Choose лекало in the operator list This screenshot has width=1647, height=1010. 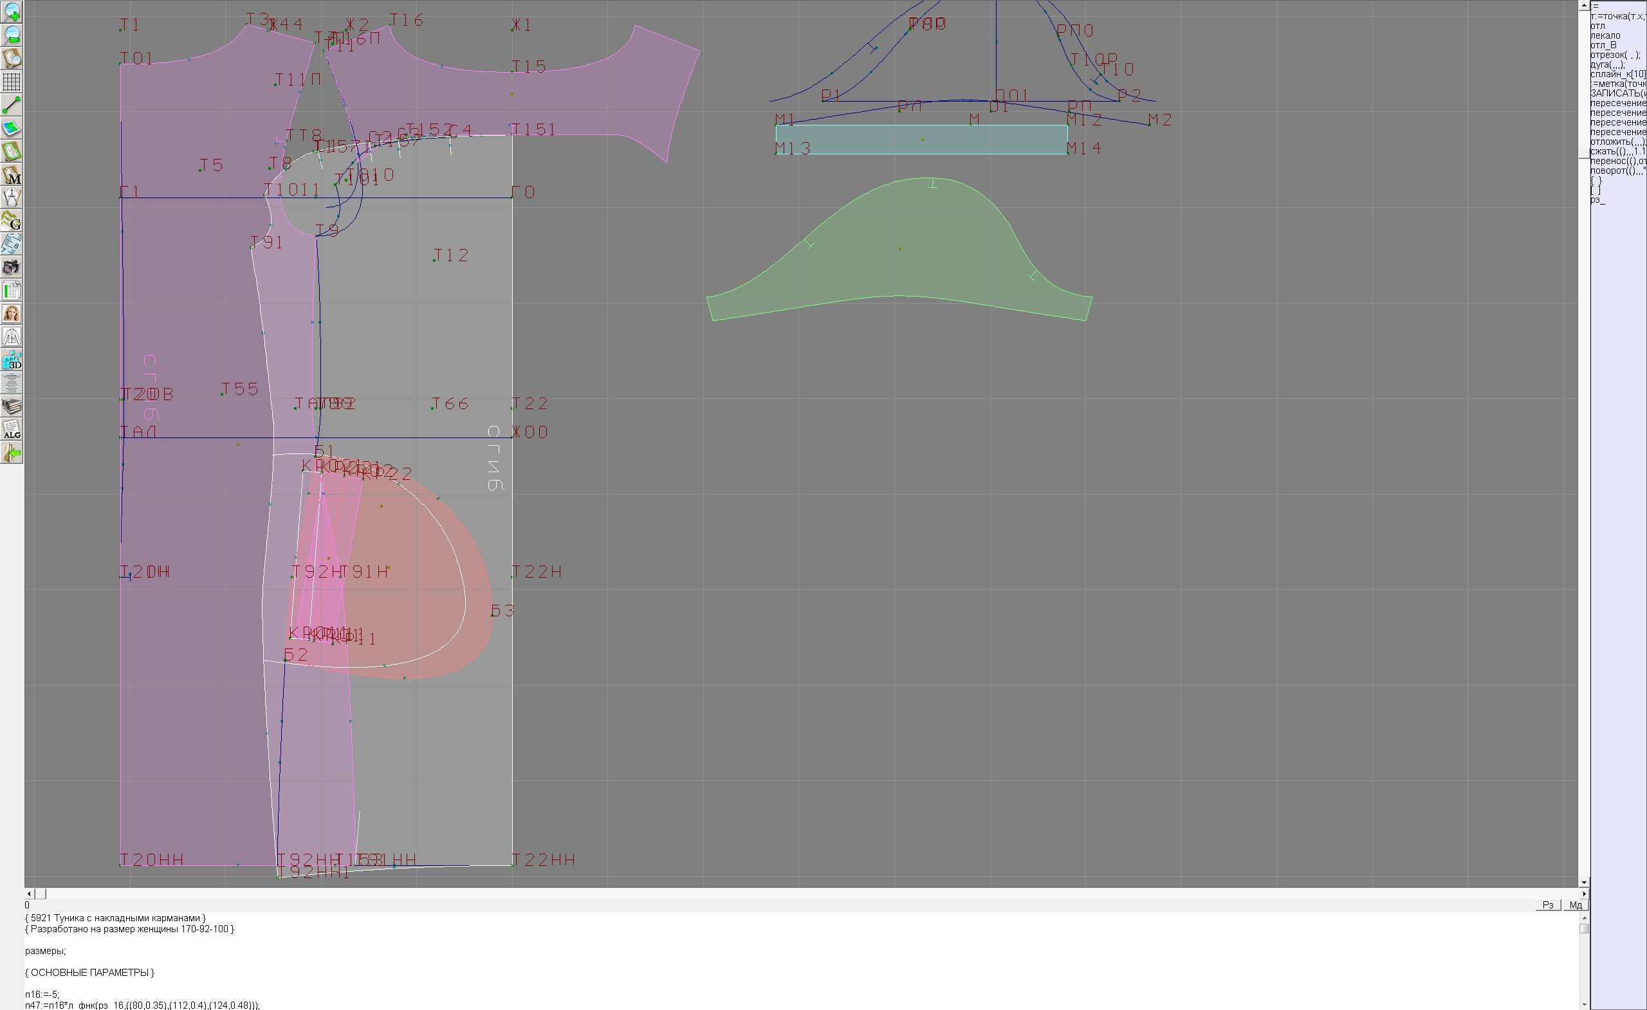pyautogui.click(x=1606, y=35)
